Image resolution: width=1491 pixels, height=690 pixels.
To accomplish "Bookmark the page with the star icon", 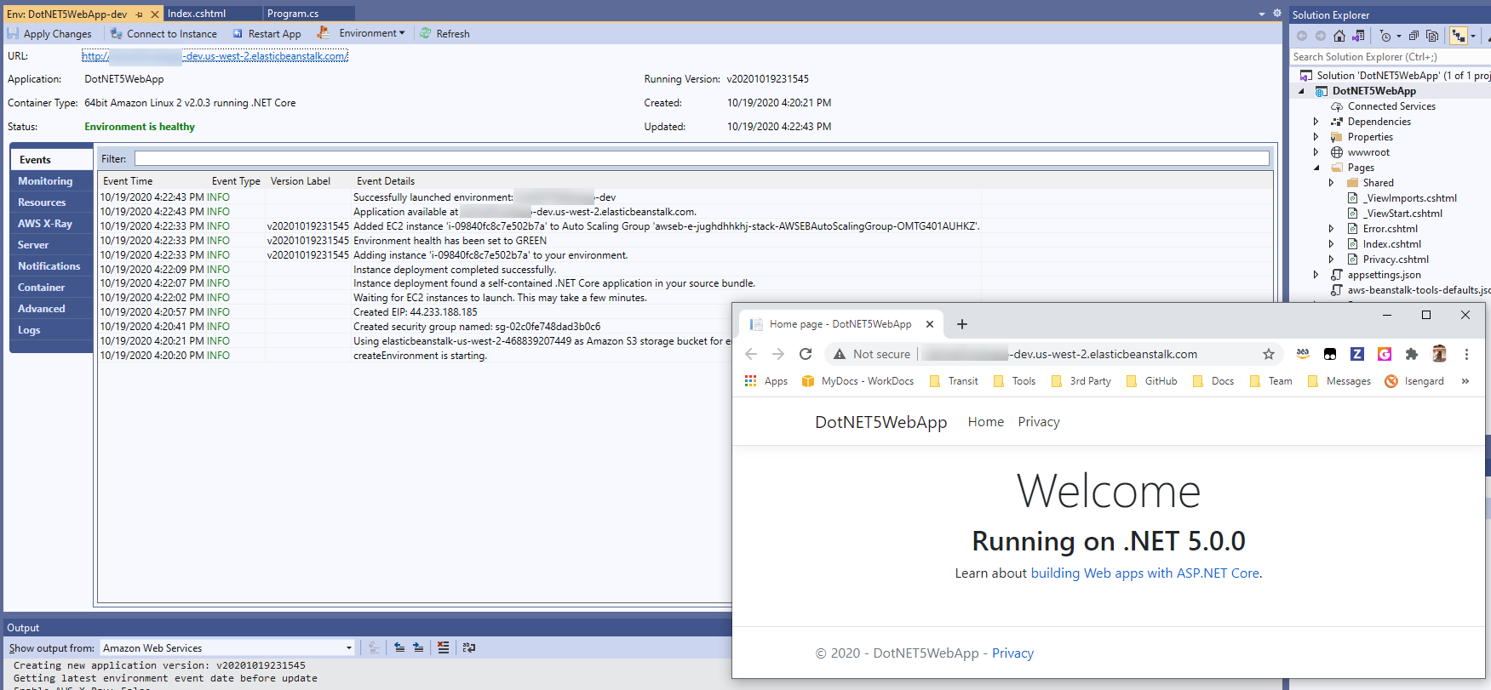I will click(x=1269, y=354).
